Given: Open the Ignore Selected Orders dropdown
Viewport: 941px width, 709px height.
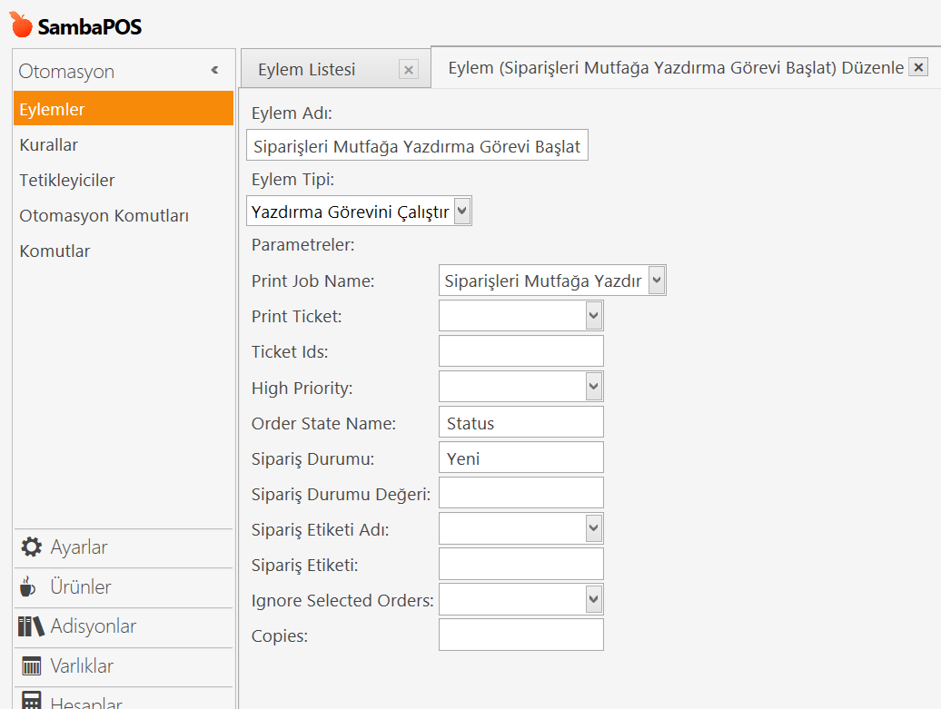Looking at the screenshot, I should click(593, 599).
